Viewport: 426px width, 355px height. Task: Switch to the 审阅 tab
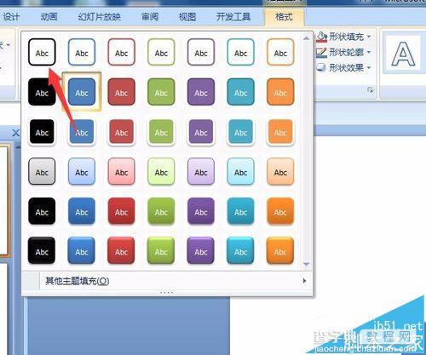coord(150,17)
